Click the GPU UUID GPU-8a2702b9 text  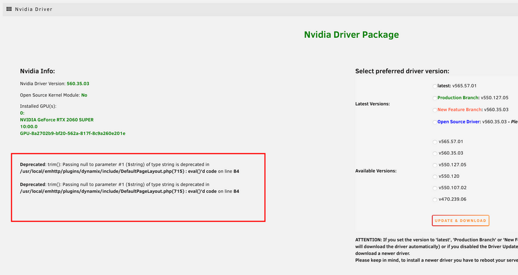73,133
